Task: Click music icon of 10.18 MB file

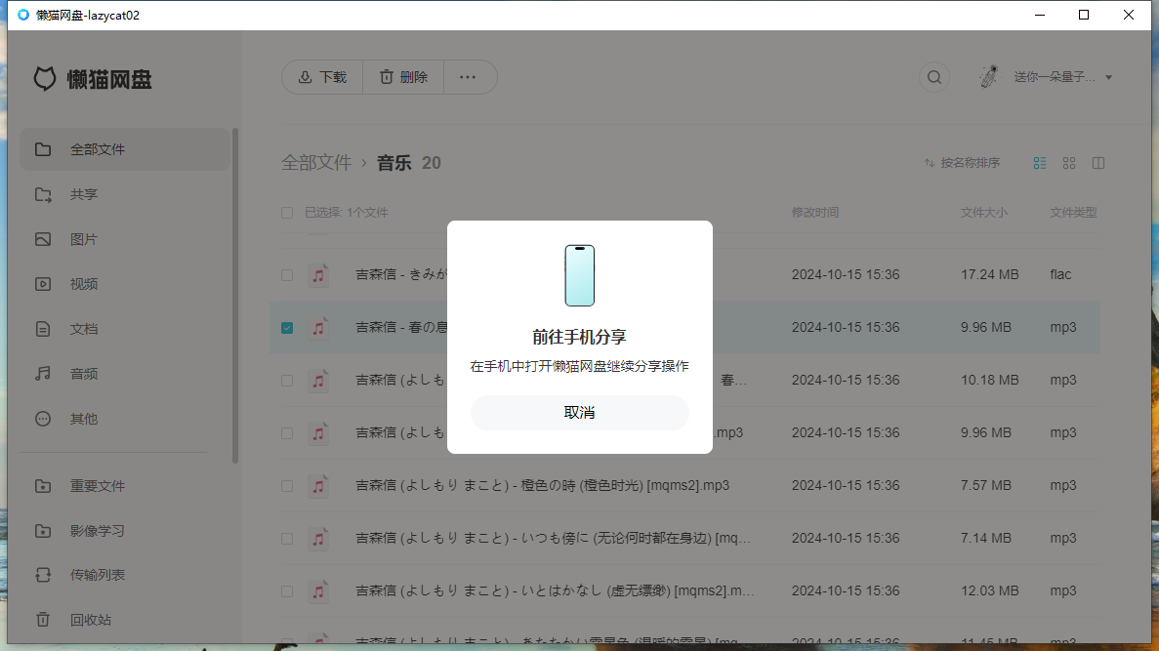Action: point(318,381)
